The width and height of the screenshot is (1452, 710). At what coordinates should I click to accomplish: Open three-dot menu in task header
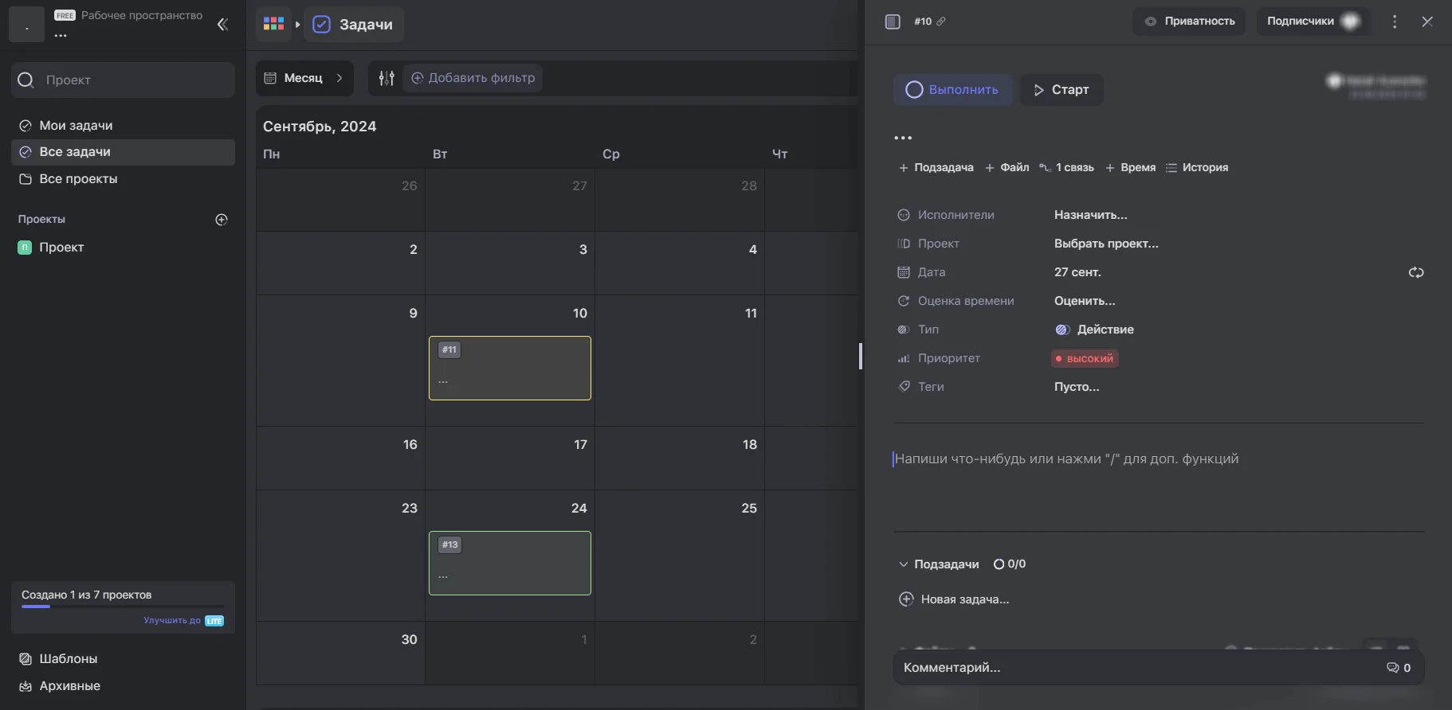[1394, 21]
